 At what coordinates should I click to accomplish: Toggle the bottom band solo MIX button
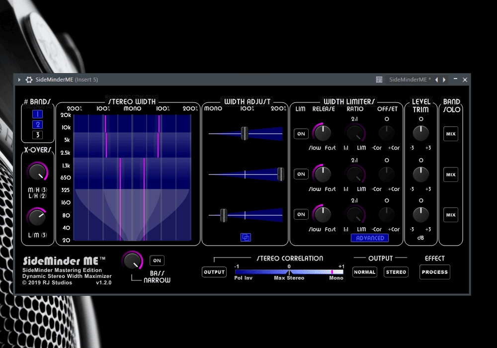coord(451,215)
